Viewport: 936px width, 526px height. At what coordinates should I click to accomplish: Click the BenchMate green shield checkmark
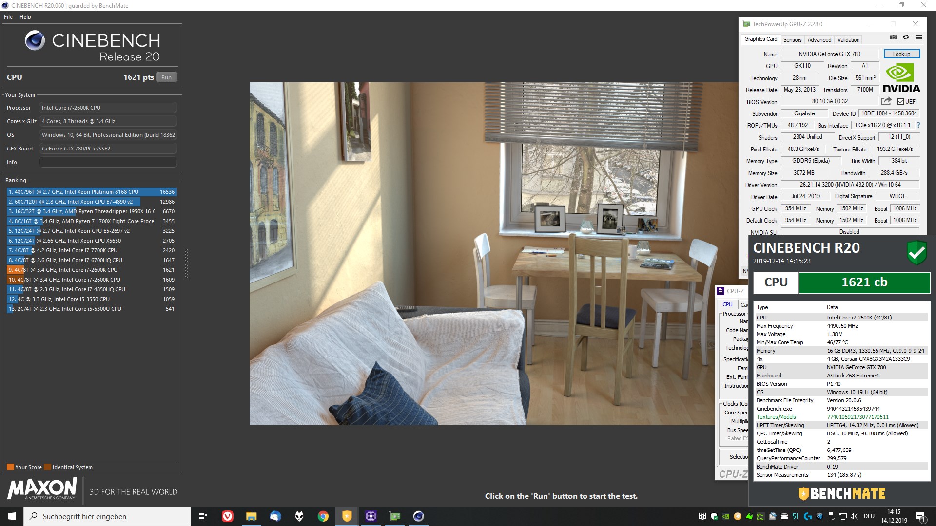916,252
